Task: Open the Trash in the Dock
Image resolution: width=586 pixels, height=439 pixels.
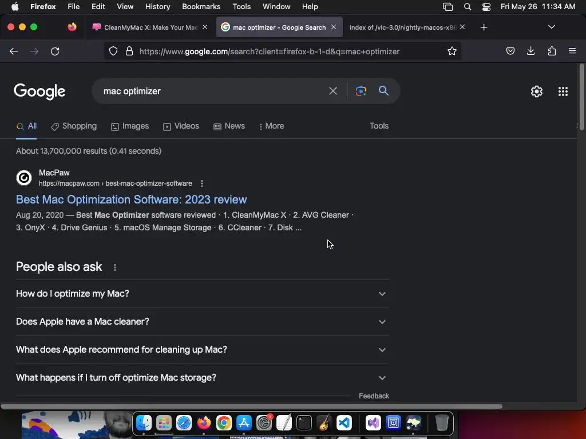Action: click(x=442, y=422)
